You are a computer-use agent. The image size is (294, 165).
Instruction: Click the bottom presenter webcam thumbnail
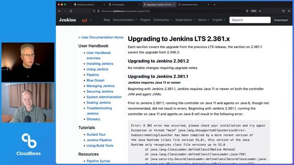pos(28,103)
